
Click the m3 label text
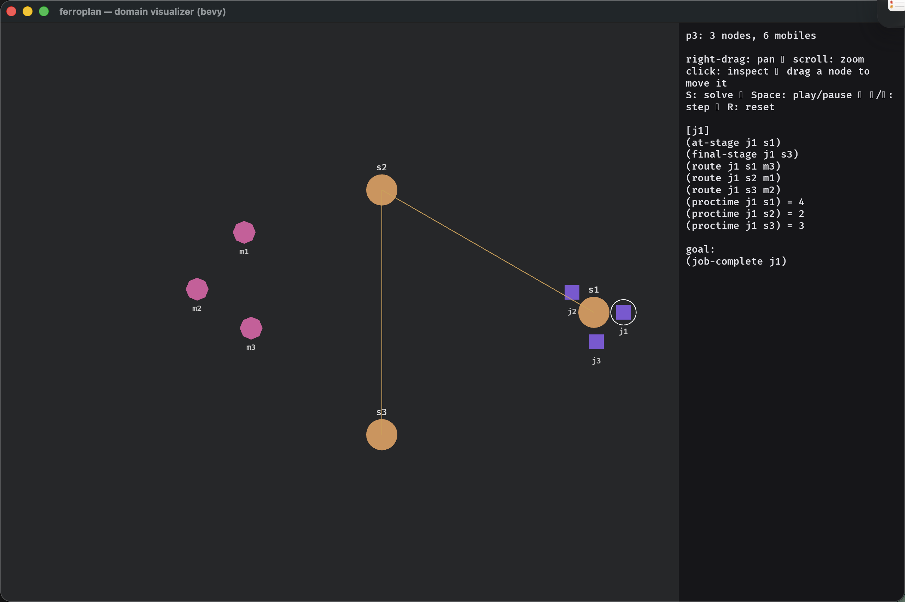251,347
